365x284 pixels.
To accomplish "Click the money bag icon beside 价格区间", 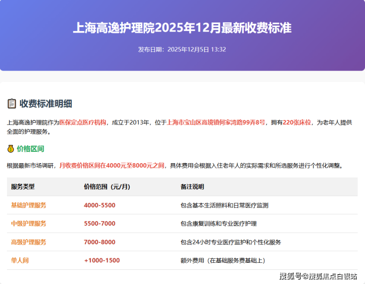I will pos(11,148).
